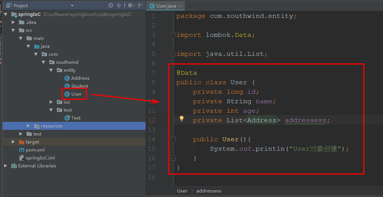Click the lombok.Data import text
The height and width of the screenshot is (197, 383).
[x=228, y=35]
